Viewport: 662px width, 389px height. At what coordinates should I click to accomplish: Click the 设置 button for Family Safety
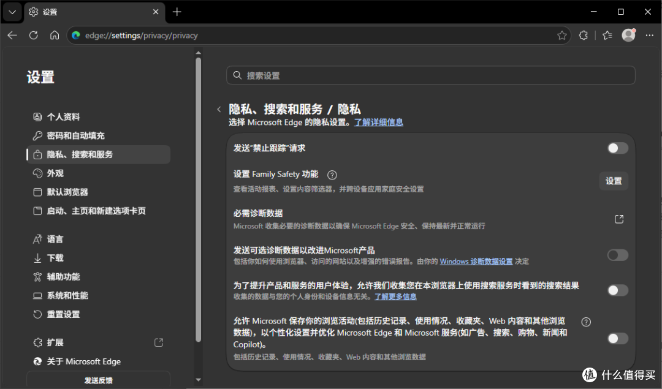click(614, 181)
